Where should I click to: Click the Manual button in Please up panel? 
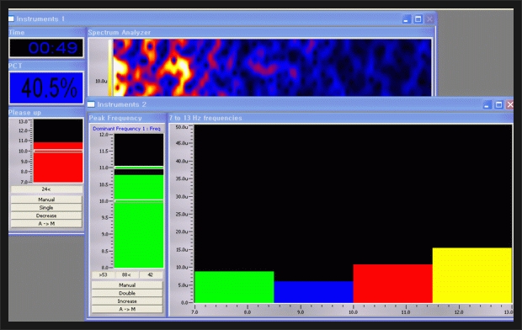(x=46, y=200)
